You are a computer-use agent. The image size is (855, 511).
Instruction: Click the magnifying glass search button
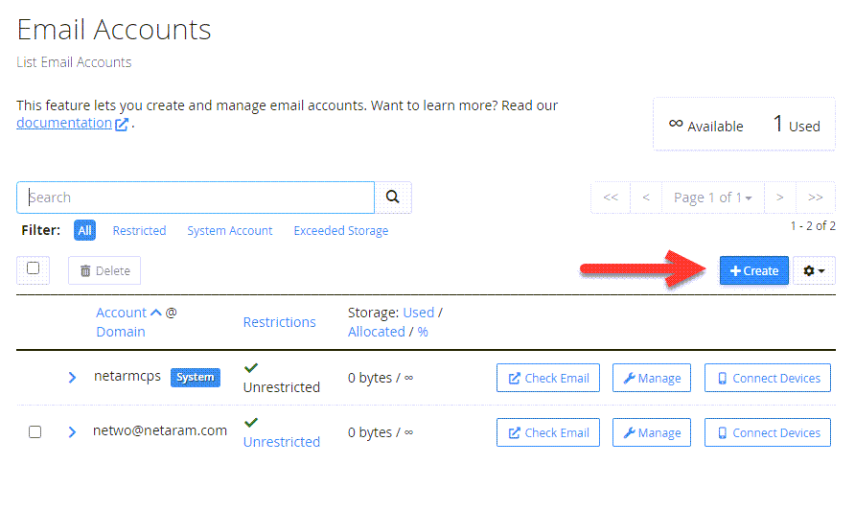coord(392,197)
